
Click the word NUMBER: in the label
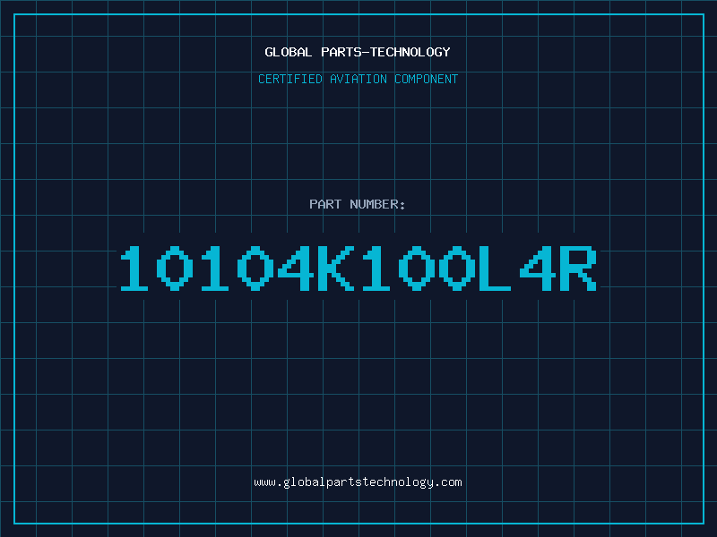pyautogui.click(x=377, y=204)
